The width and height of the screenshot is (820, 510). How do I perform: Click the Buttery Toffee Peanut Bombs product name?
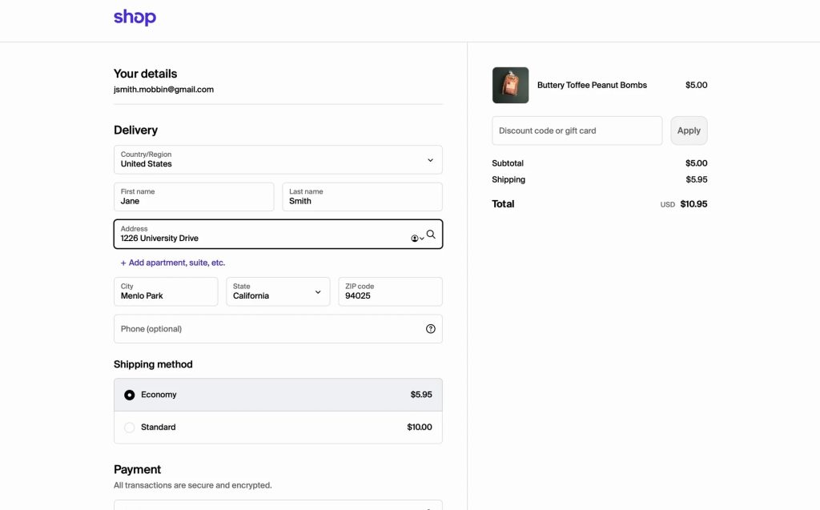click(592, 85)
